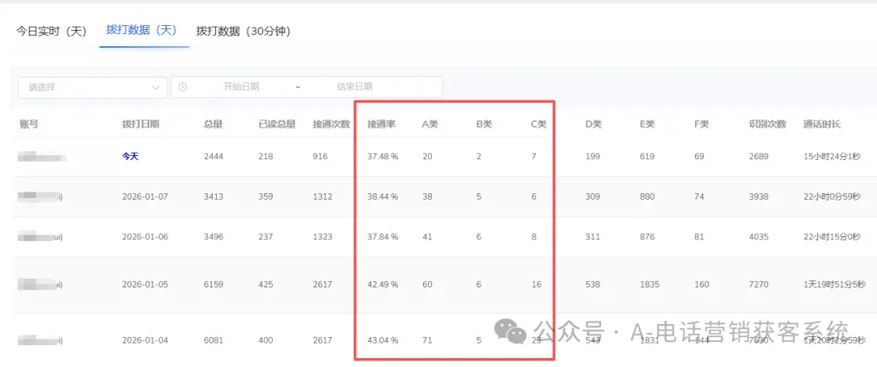This screenshot has height=367, width=877.
Task: Select the 2026-01-05 row date cell
Action: 145,284
